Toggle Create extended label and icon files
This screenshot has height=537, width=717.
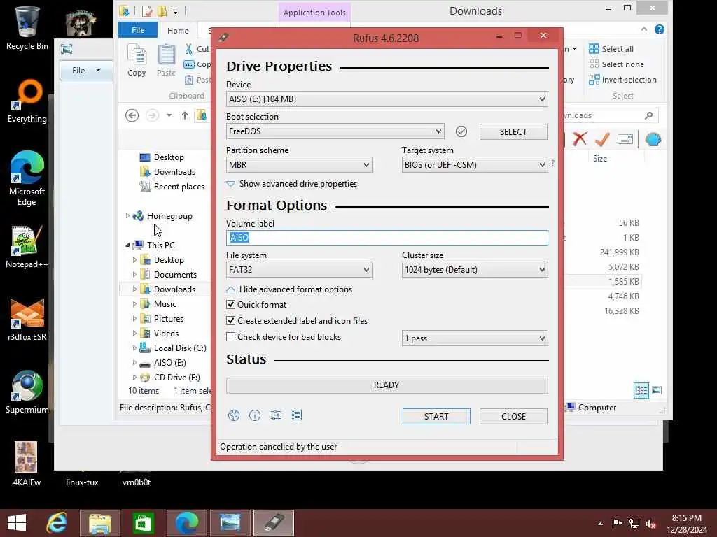pyautogui.click(x=231, y=320)
